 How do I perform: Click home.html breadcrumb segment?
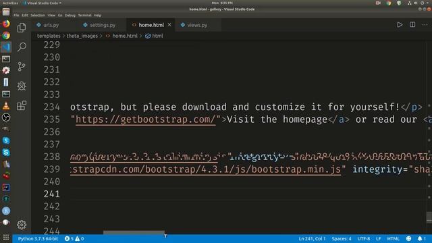(x=122, y=36)
